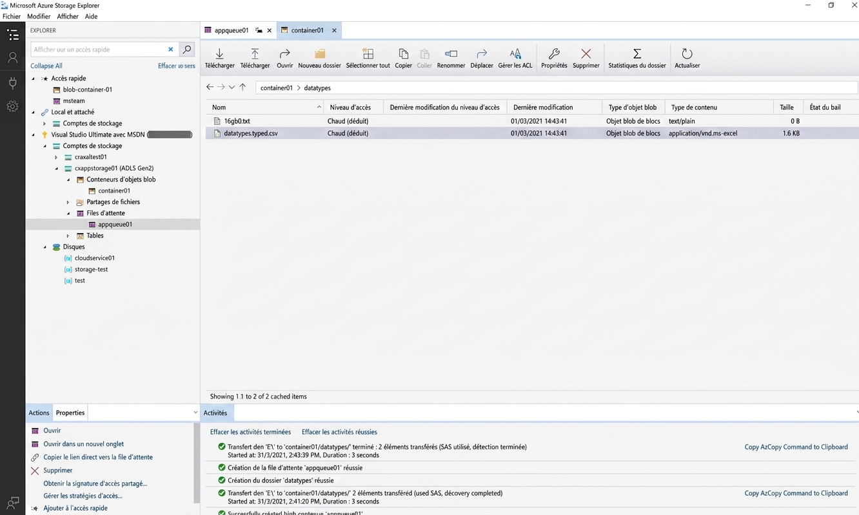Screen dimensions: 859x515
Task: Open the Modifier menu
Action: point(39,16)
